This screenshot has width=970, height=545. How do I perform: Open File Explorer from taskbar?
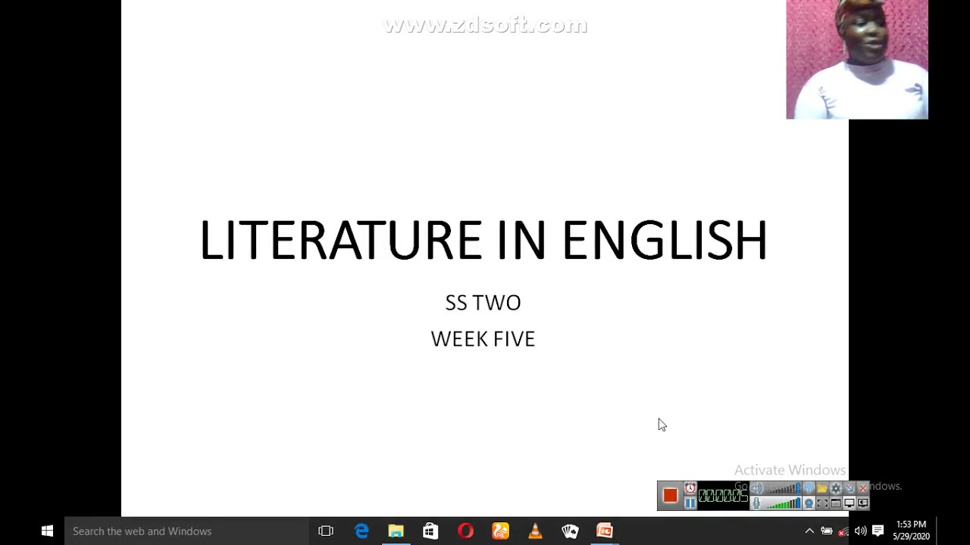(396, 531)
